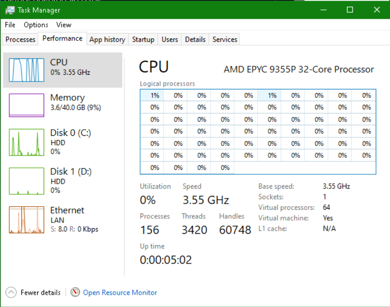Screen dimensions: 390x307
Task: Click the large CPU heading
Action: click(154, 67)
